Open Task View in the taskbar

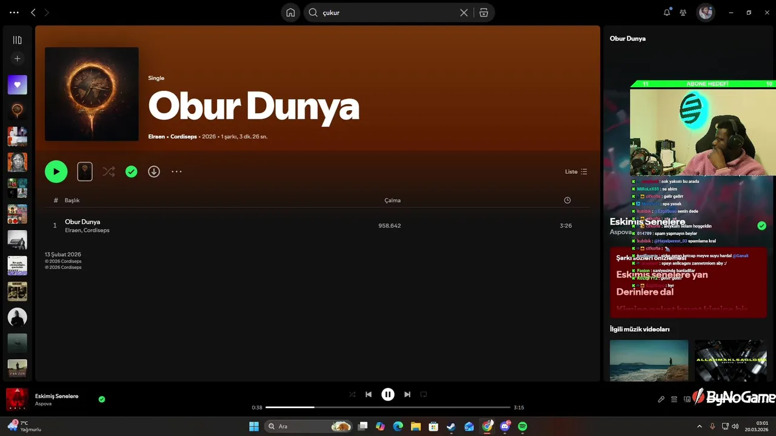(x=363, y=426)
